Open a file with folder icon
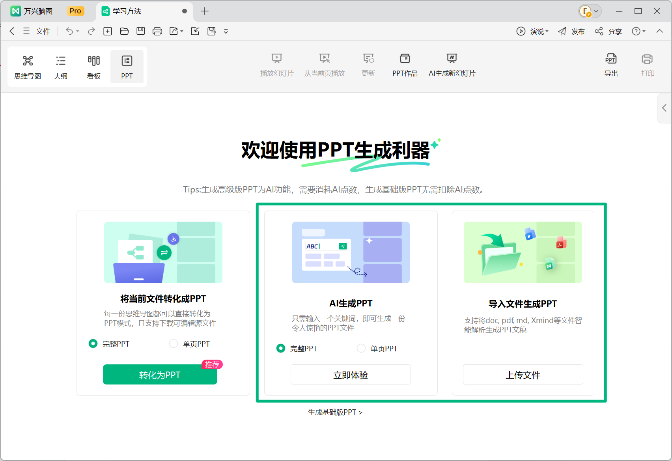The width and height of the screenshot is (672, 461). point(124,31)
